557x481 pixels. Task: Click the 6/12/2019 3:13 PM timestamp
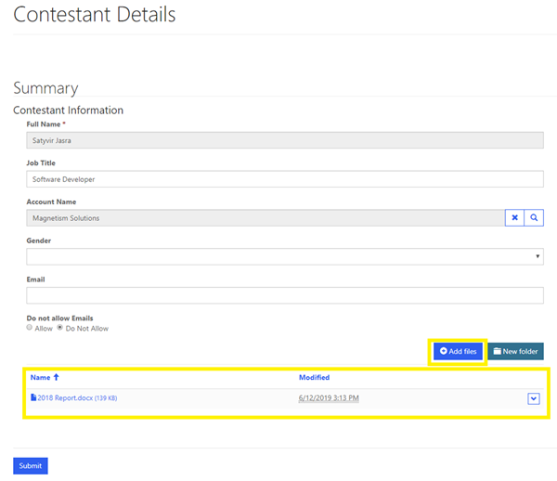[x=329, y=398]
